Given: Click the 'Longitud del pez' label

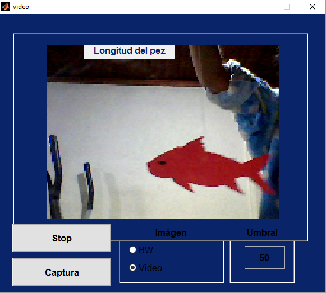Looking at the screenshot, I should click(x=129, y=51).
